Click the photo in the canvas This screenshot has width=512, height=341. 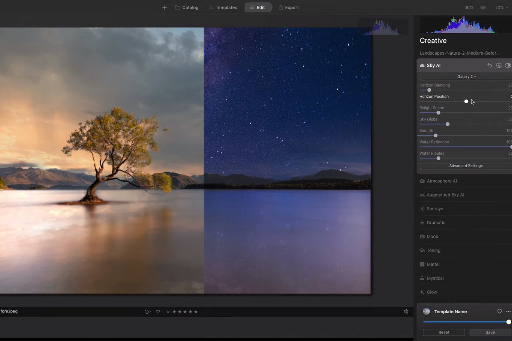185,161
